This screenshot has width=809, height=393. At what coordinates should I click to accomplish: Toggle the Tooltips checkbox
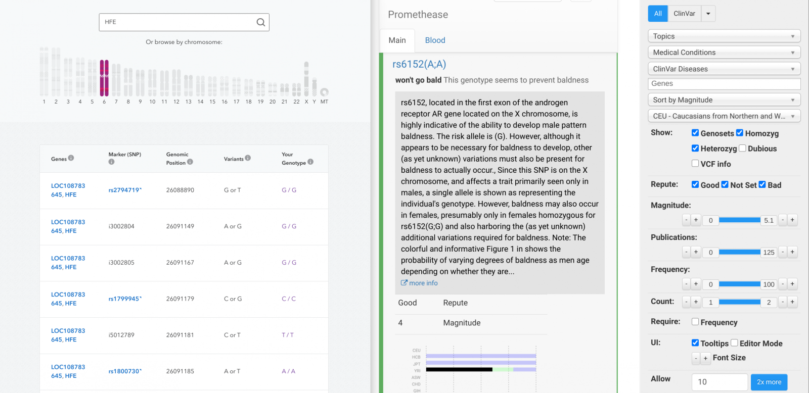coord(695,342)
